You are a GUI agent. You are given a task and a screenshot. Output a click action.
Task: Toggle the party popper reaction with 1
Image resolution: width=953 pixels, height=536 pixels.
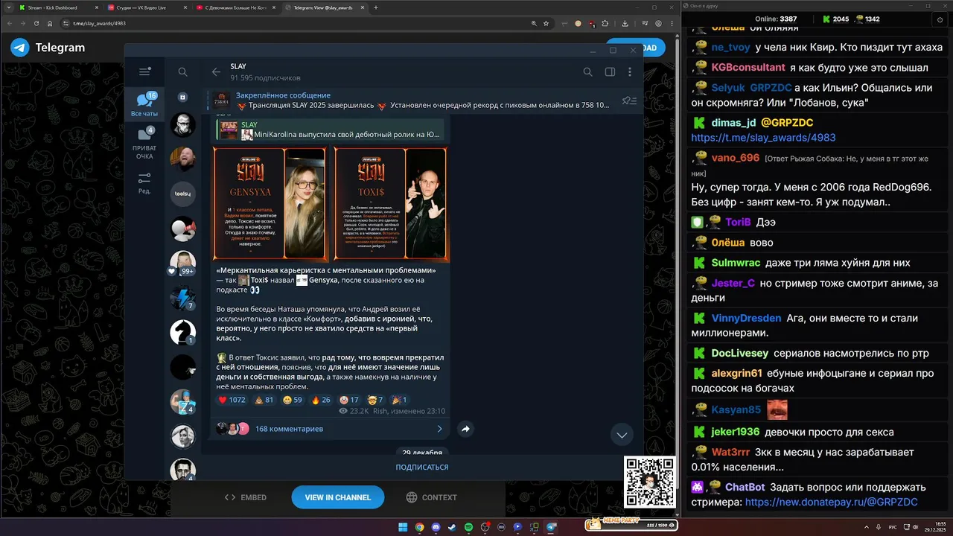[400, 400]
